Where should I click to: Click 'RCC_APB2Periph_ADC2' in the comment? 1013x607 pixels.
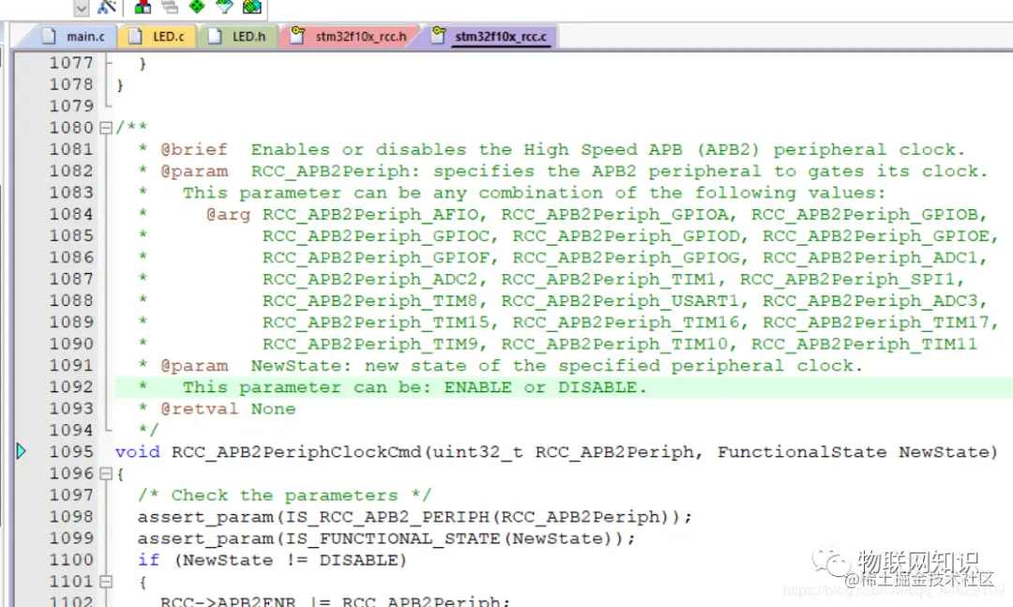point(370,280)
